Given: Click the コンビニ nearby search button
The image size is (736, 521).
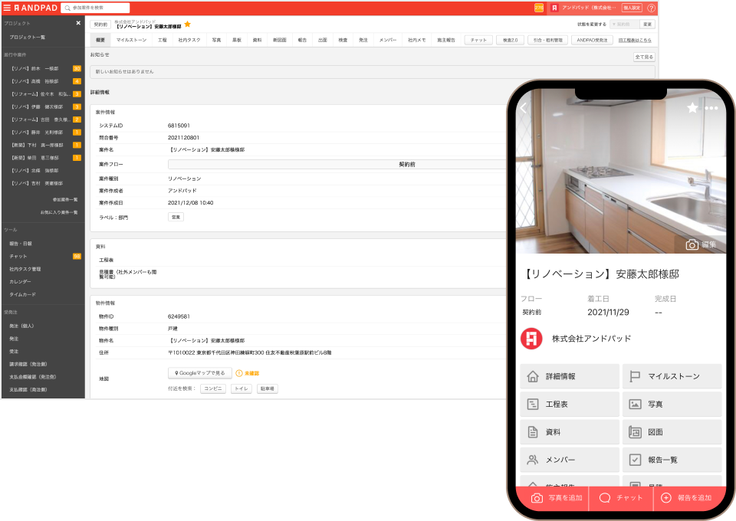Looking at the screenshot, I should [x=213, y=389].
